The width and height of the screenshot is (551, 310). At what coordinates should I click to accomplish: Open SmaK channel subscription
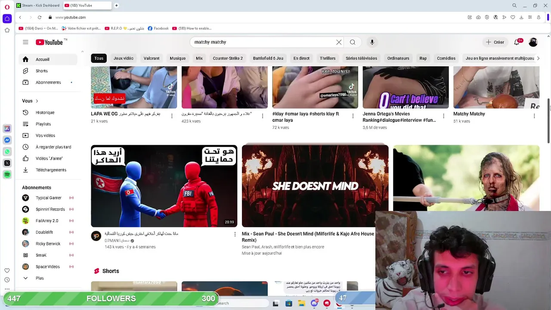[48, 255]
